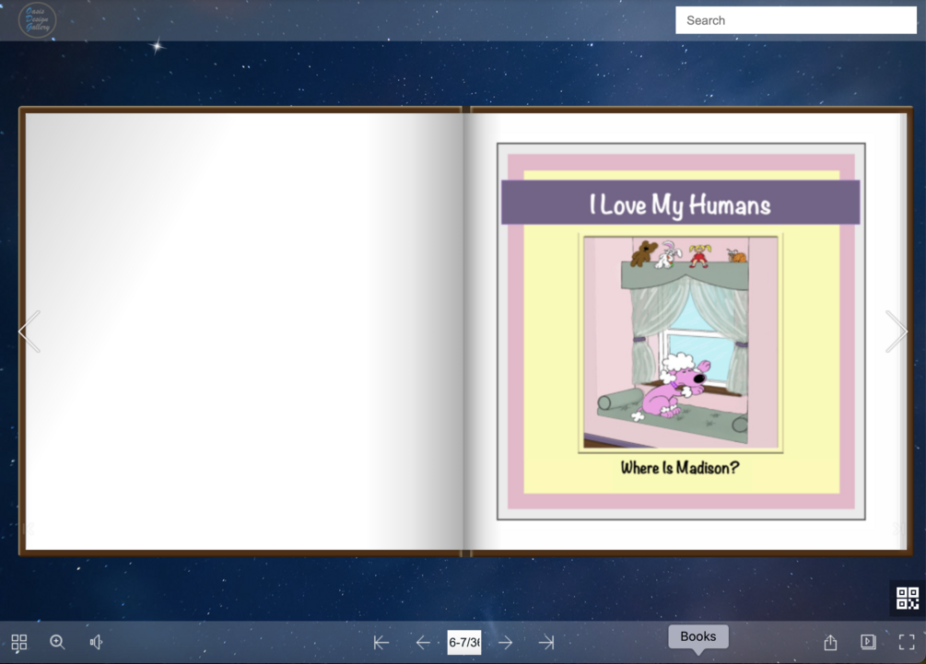Toggle the sound speaker icon
The width and height of the screenshot is (926, 664).
pyautogui.click(x=96, y=642)
